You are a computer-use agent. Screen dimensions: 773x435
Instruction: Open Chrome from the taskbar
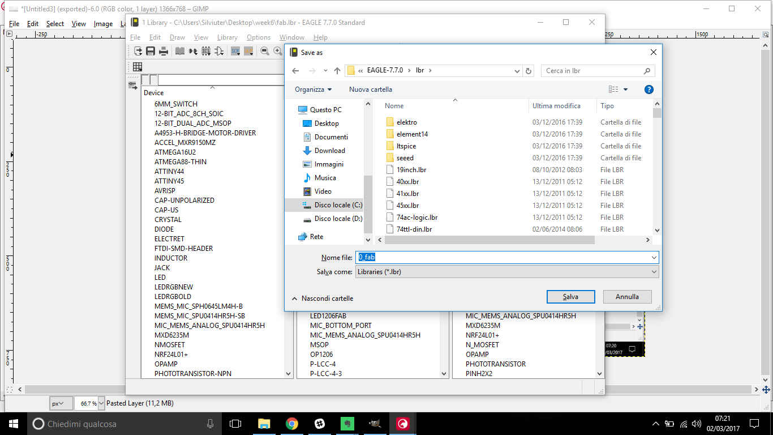tap(291, 424)
